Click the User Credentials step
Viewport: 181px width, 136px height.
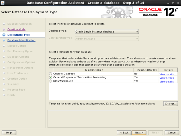pos(18,73)
